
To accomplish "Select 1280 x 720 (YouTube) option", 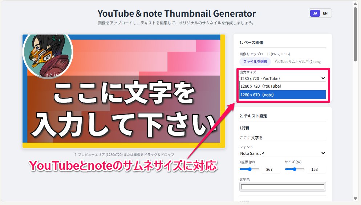I will point(283,86).
